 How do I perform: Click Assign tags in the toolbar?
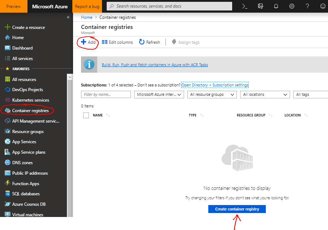pos(186,42)
